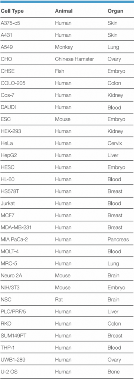Image resolution: width=134 pixels, height=379 pixels.
Task: Select the MIA PaCa-2 row
Action: pos(67,239)
